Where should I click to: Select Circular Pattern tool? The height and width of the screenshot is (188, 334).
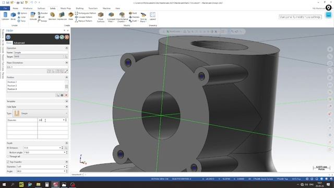pos(83,17)
